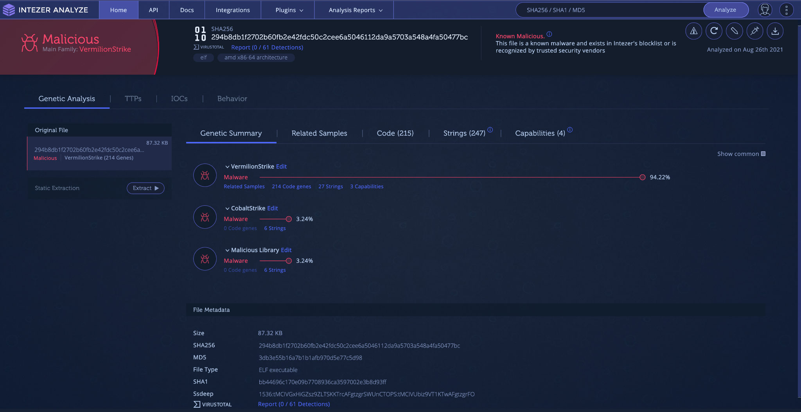
Task: Click Edit next to CobaltStrike
Action: (x=273, y=208)
